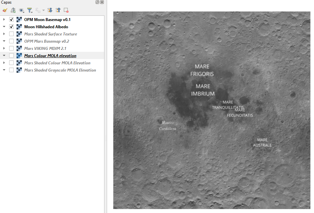Click the Collapse All layers icon

coord(58,10)
